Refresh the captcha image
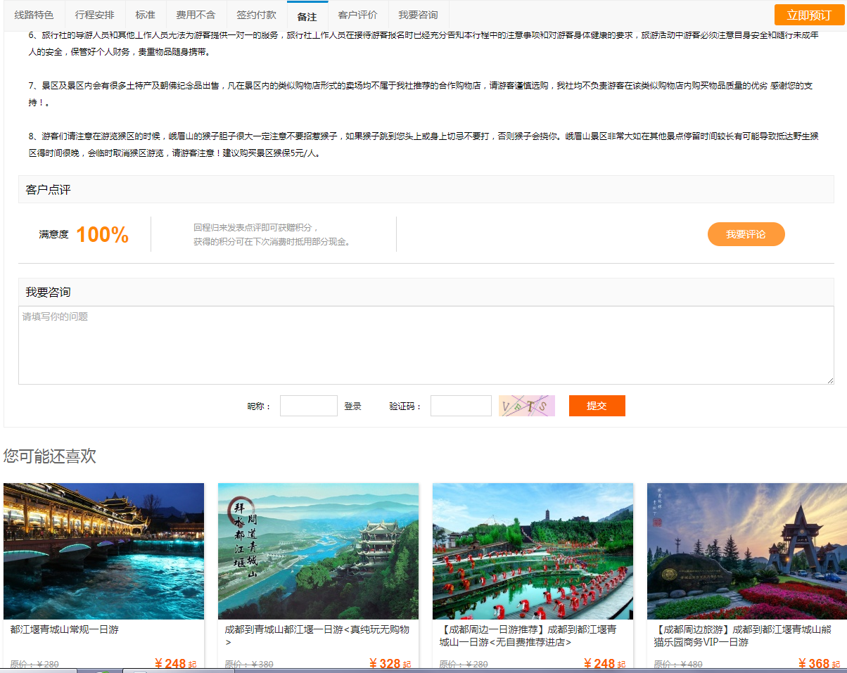Screen dimensions: 847x673 point(526,406)
